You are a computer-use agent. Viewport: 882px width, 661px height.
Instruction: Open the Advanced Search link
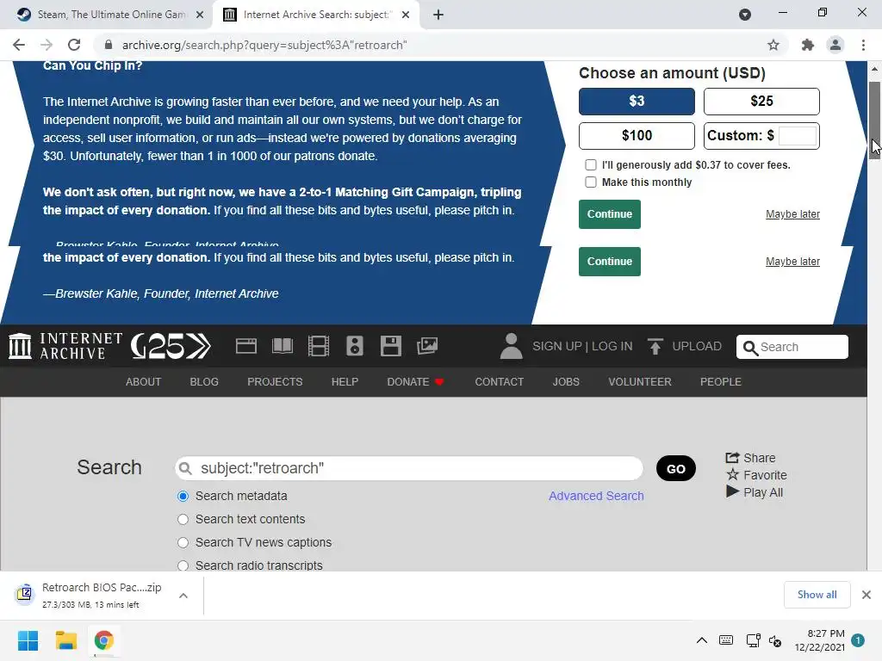coord(596,496)
